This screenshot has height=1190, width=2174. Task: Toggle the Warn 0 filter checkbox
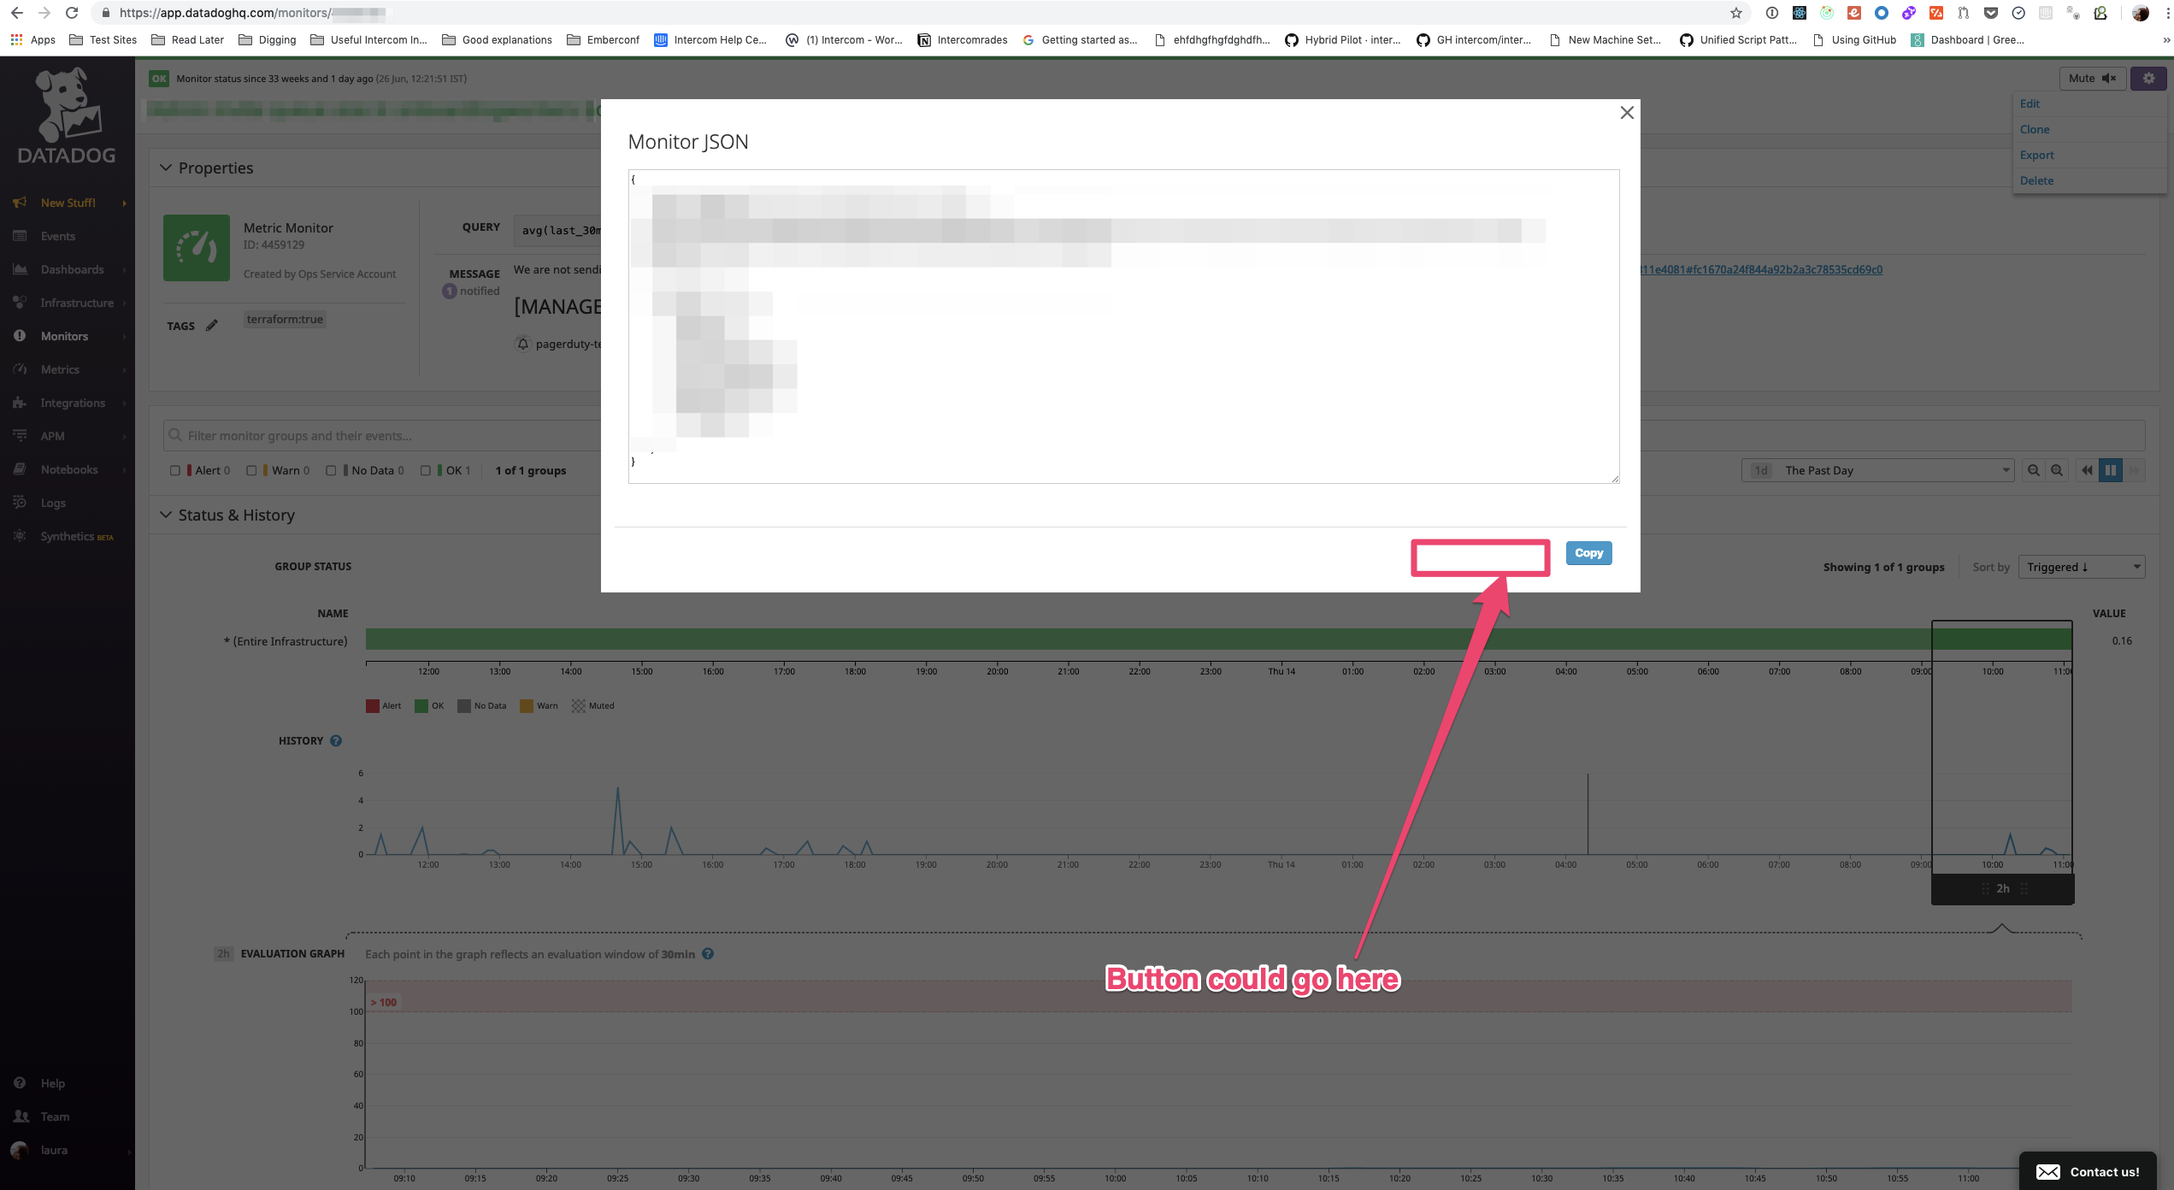tap(251, 470)
